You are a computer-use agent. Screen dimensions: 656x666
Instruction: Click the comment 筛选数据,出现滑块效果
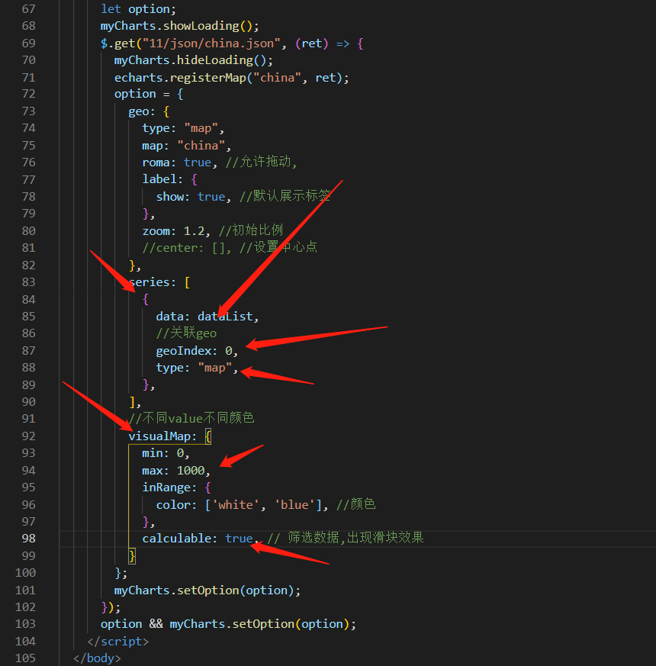(x=355, y=538)
